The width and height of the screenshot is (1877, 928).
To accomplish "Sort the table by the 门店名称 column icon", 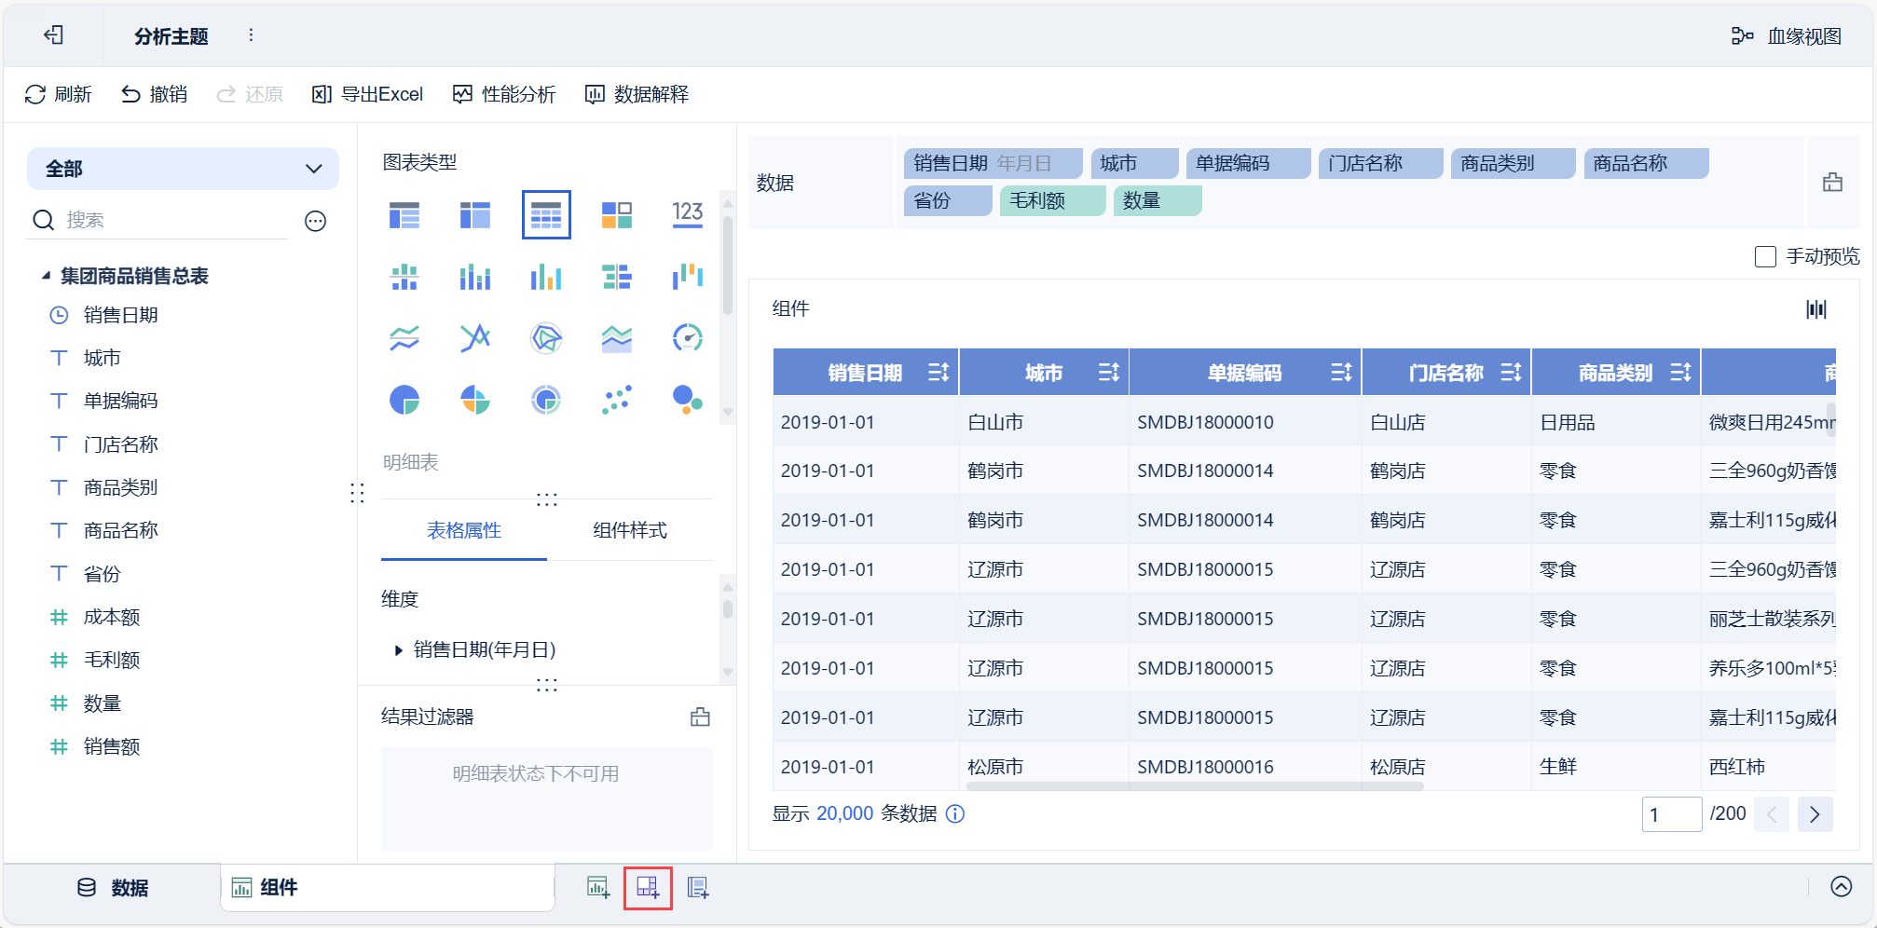I will pos(1511,373).
